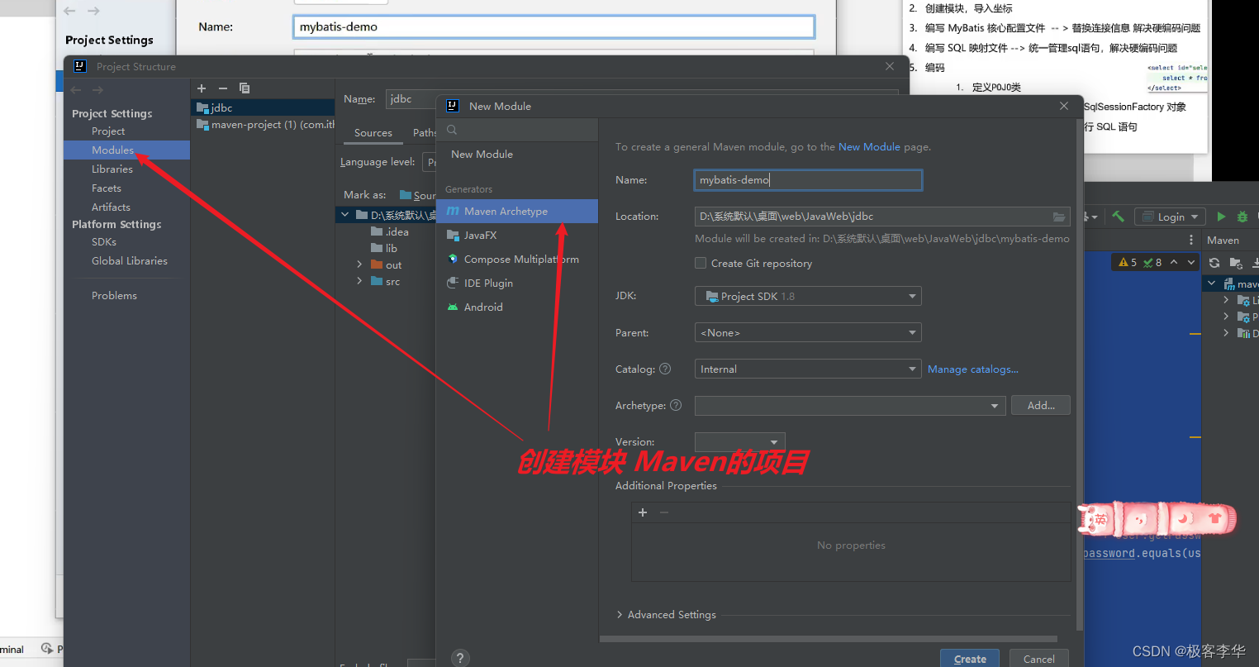1259x667 pixels.
Task: Cancel the New Module dialog
Action: pyautogui.click(x=1038, y=659)
